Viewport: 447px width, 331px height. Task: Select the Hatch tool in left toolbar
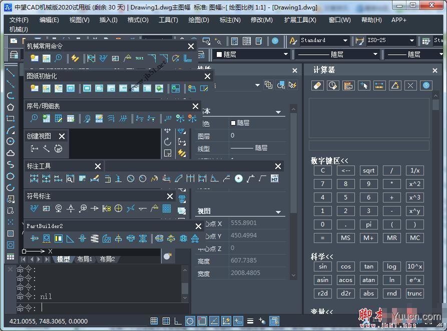click(11, 233)
